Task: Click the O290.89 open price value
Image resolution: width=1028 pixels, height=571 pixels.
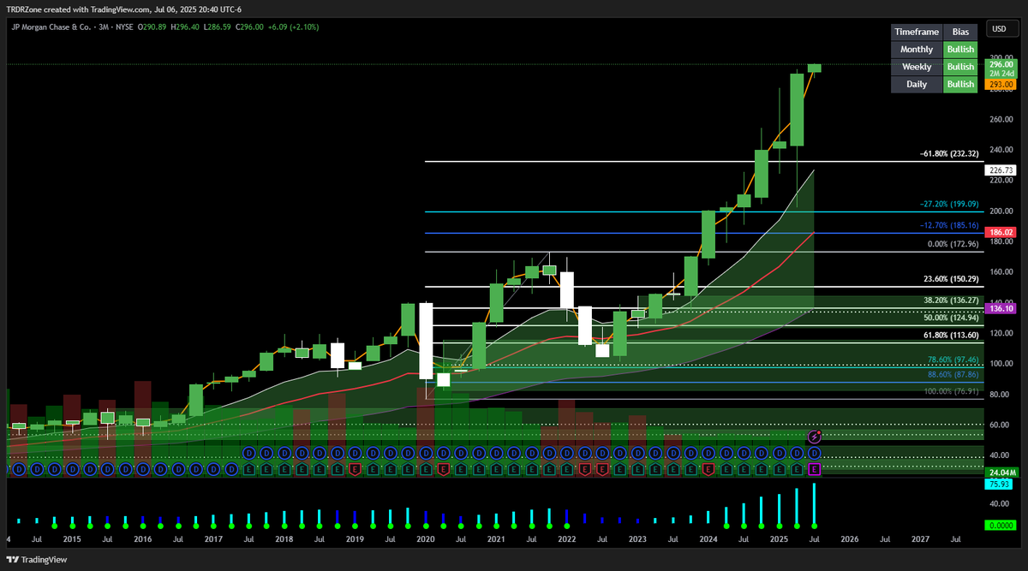Action: pyautogui.click(x=153, y=28)
